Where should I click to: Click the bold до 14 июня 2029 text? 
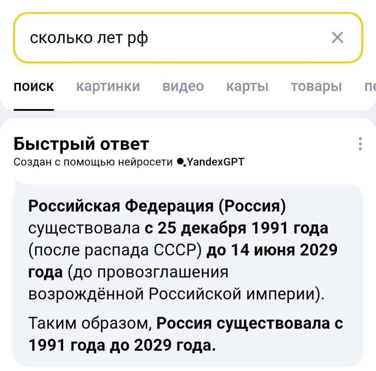pyautogui.click(x=272, y=250)
